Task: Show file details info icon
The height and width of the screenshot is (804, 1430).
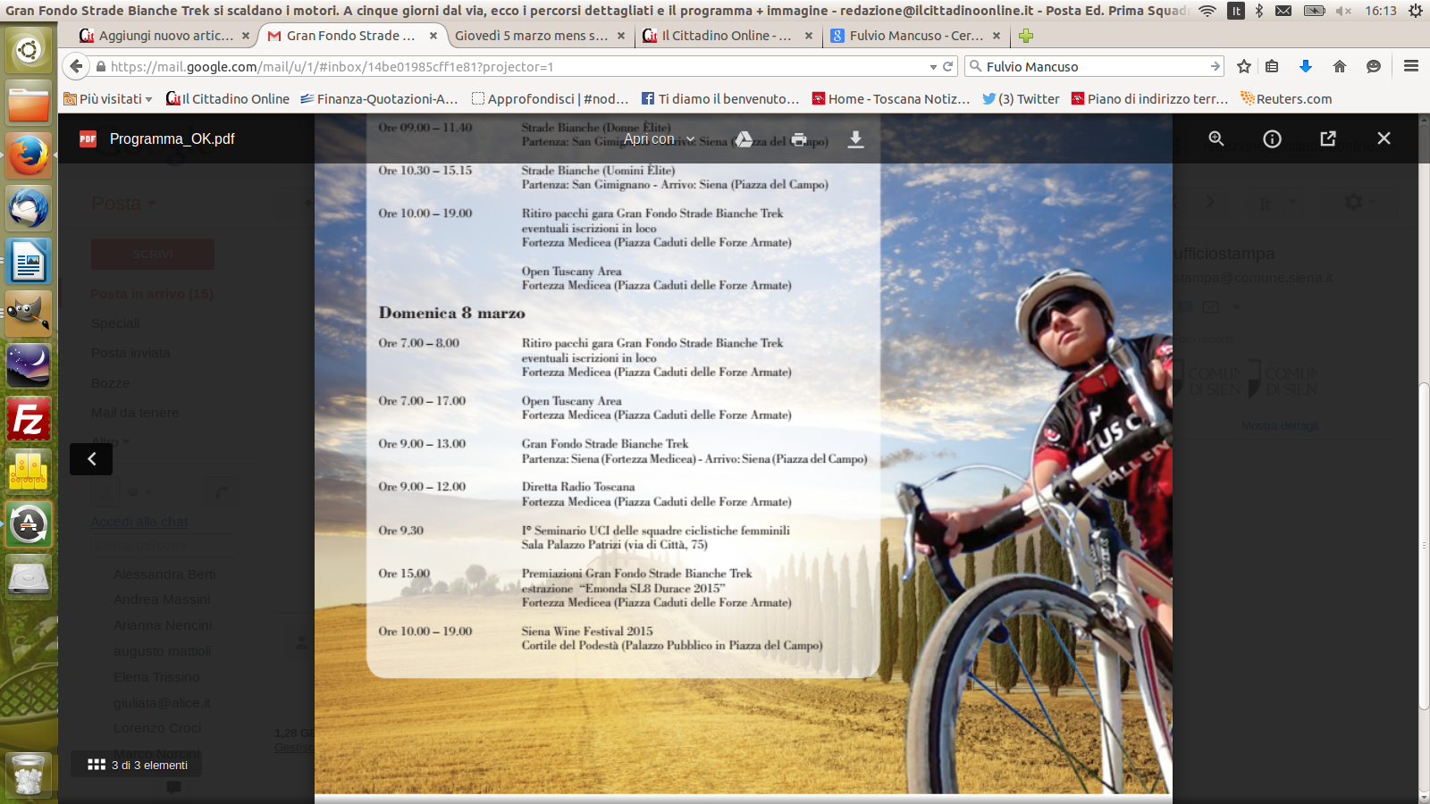Action: pyautogui.click(x=1272, y=138)
